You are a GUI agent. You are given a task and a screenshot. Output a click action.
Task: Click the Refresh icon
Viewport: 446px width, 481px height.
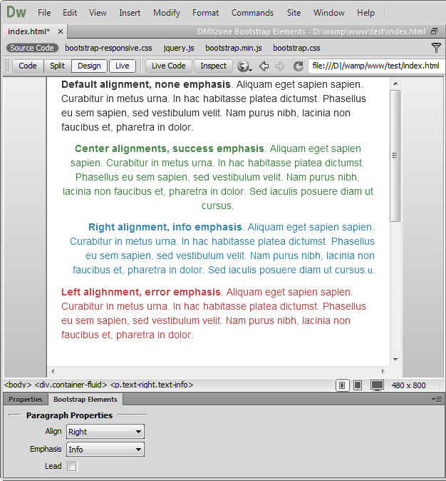[298, 66]
